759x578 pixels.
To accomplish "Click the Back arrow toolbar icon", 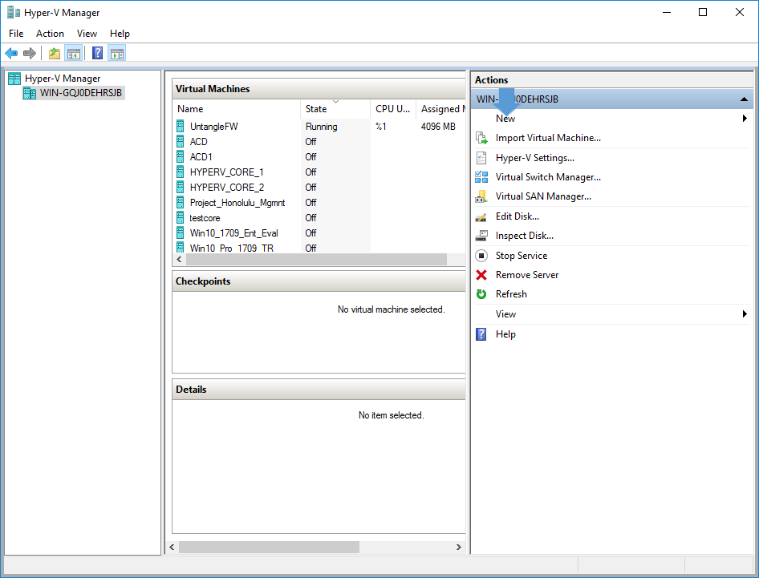I will click(11, 53).
